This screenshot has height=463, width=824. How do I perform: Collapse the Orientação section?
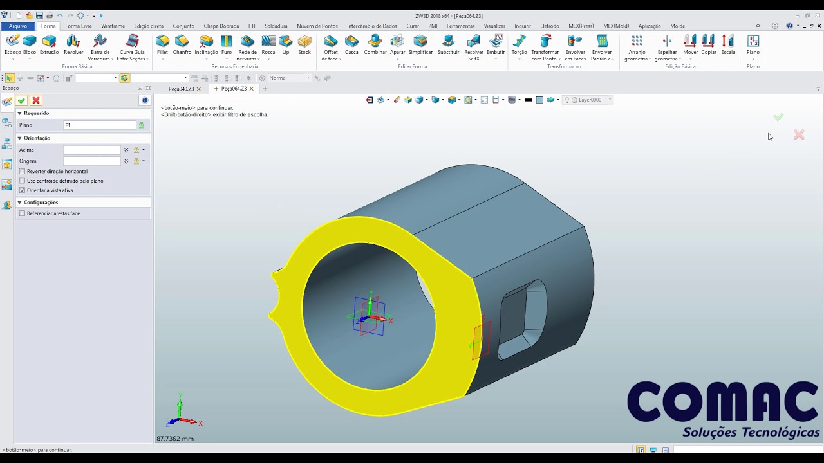pos(19,138)
